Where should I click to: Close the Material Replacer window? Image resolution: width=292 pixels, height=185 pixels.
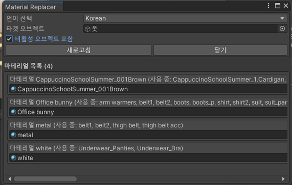286,6
